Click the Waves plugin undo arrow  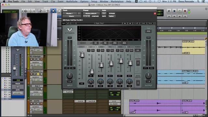point(68,23)
